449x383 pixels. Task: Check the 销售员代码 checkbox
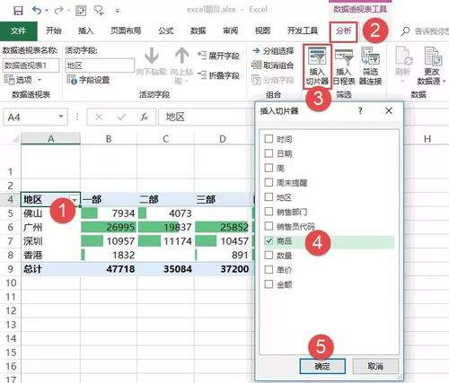tap(269, 226)
